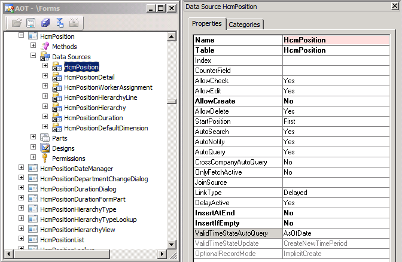This screenshot has width=402, height=262.
Task: Switch to the Categories tab
Action: 244,25
